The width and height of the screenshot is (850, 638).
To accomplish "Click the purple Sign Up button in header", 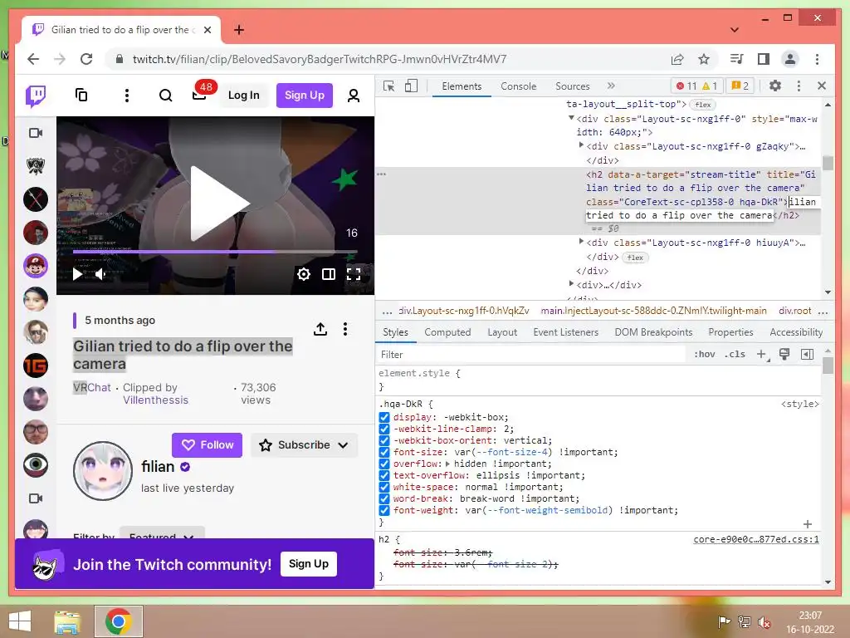I will pyautogui.click(x=304, y=96).
